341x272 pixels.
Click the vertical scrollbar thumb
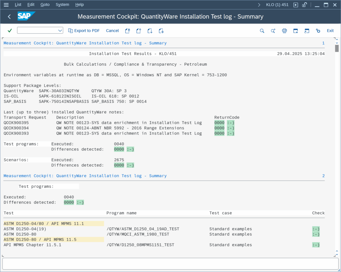(337, 48)
